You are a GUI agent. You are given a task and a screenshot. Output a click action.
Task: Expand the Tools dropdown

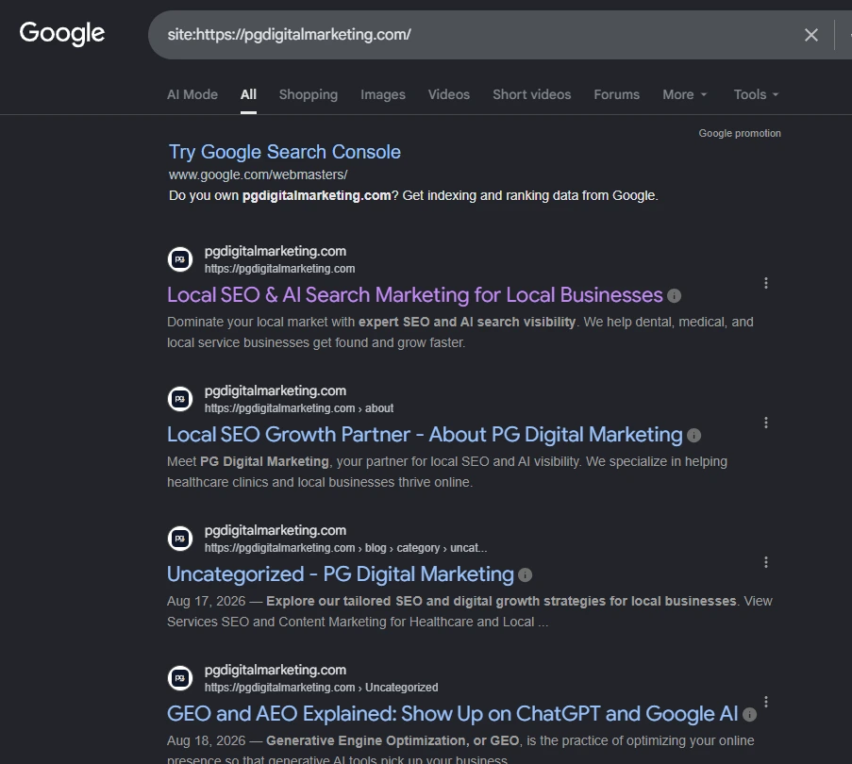tap(756, 94)
